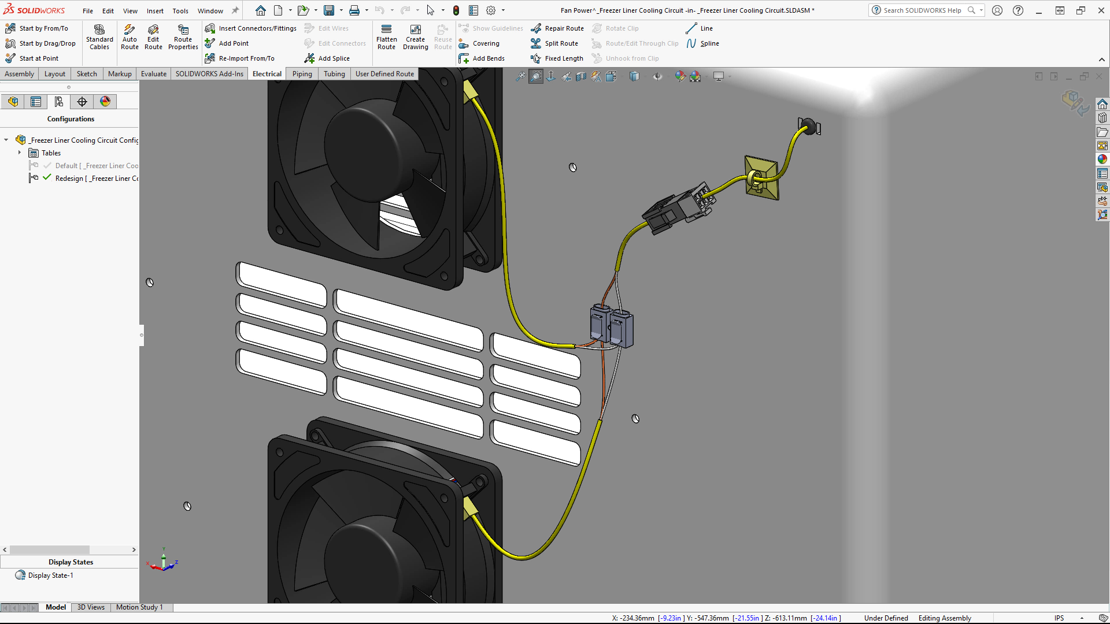Expand the Tables tree node

point(20,153)
